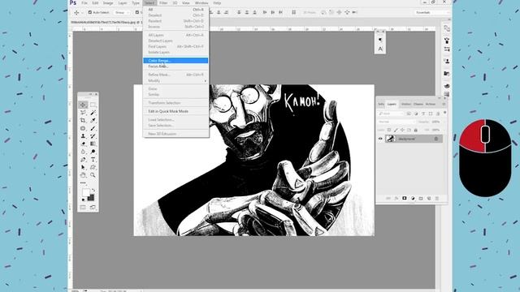Select the Dodge tool
The width and height of the screenshot is (520, 292).
point(93,152)
